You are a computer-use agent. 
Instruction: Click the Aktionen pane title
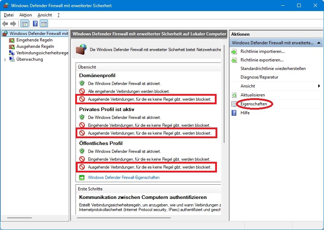[240, 34]
